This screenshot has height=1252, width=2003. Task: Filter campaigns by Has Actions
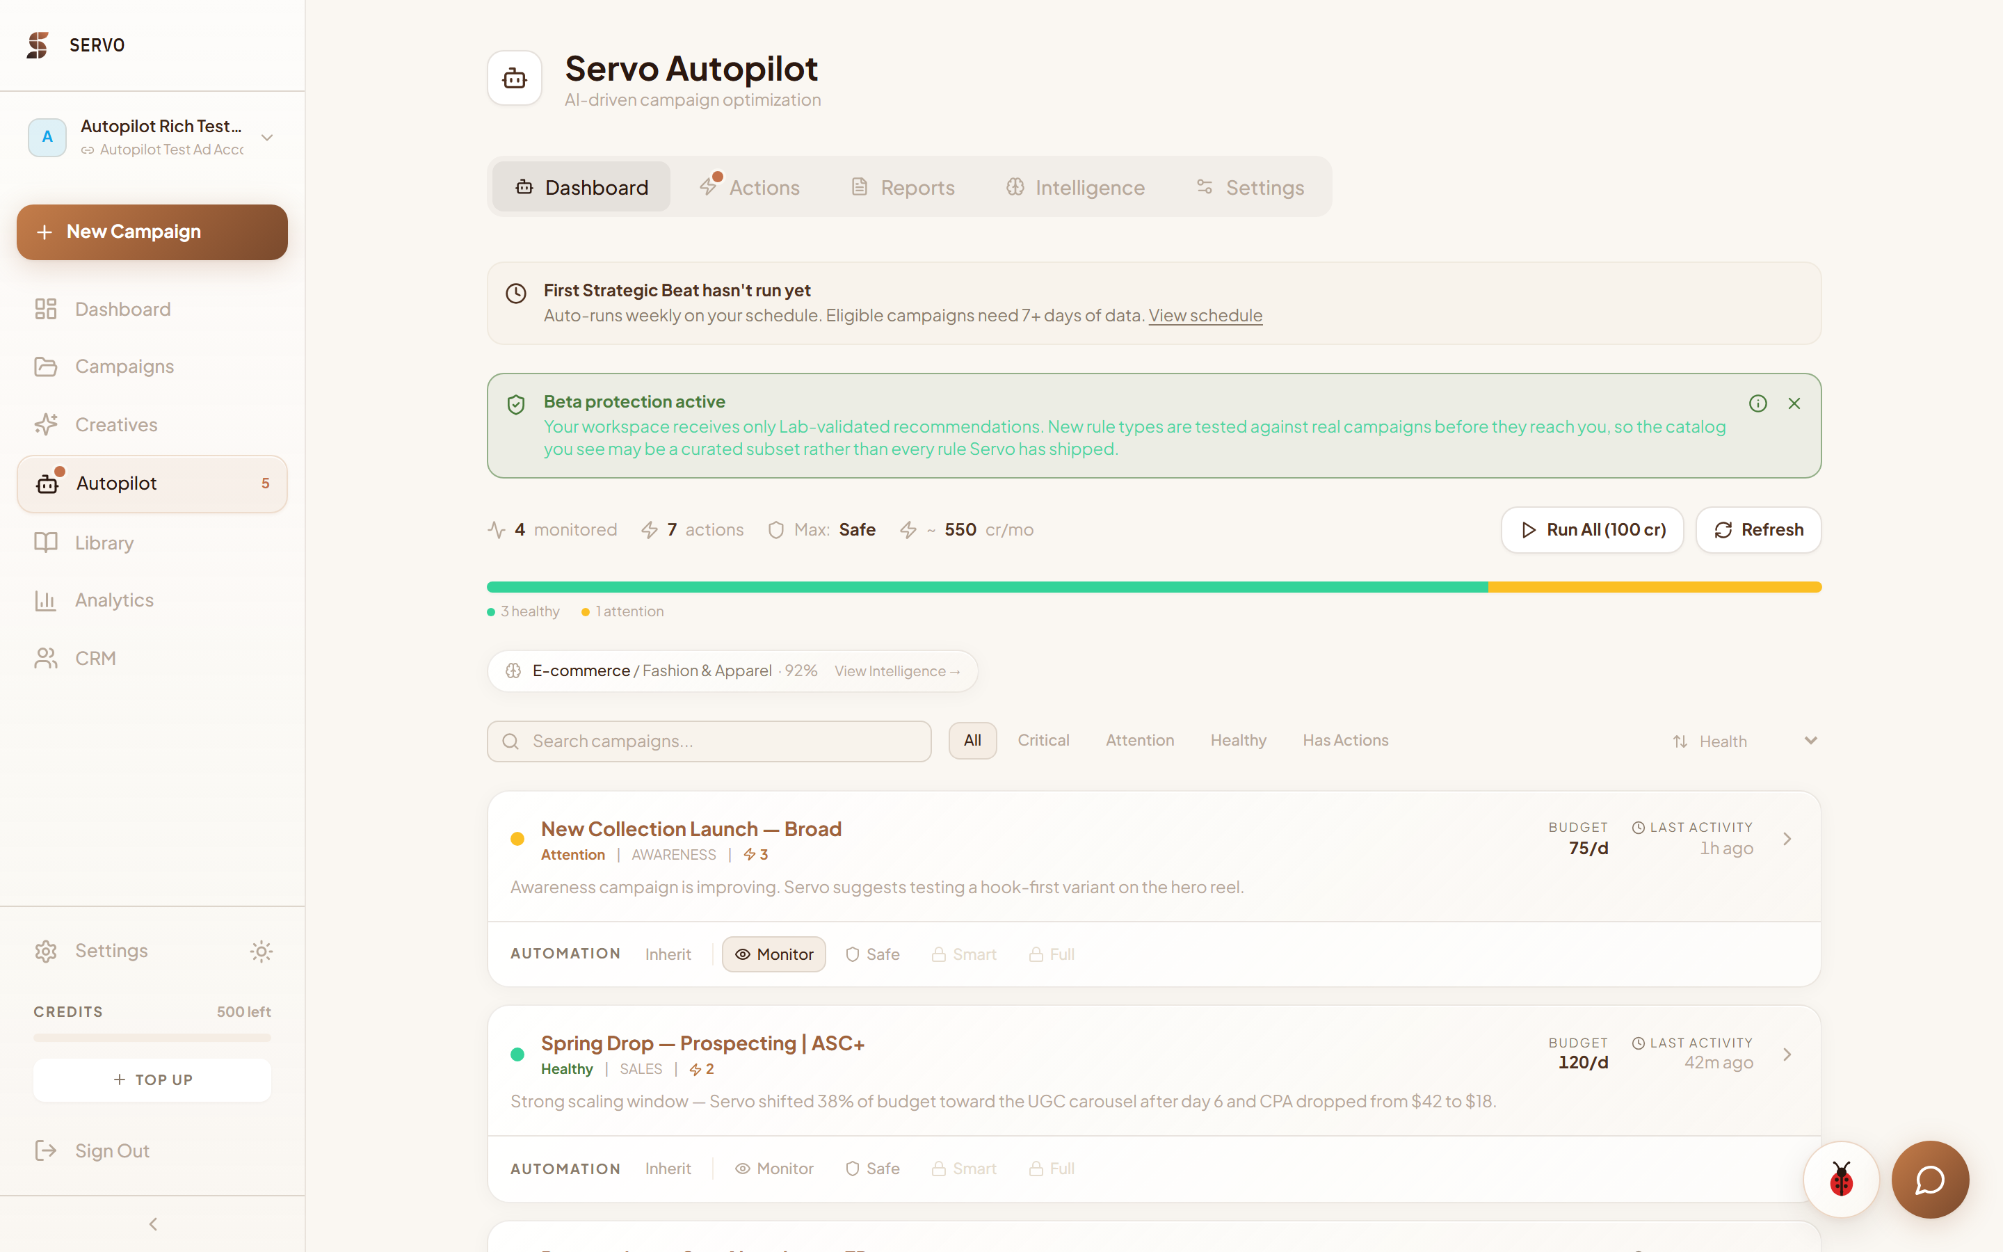click(x=1346, y=740)
